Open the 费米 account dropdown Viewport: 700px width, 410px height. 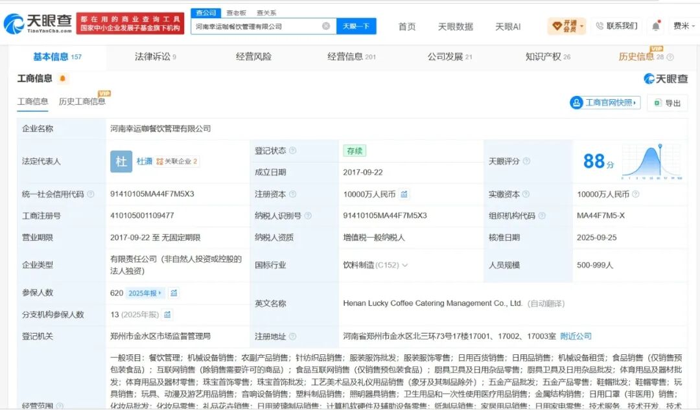[x=684, y=27]
